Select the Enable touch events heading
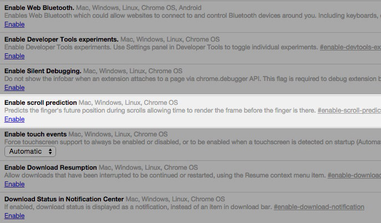381x223 pixels. coord(35,134)
